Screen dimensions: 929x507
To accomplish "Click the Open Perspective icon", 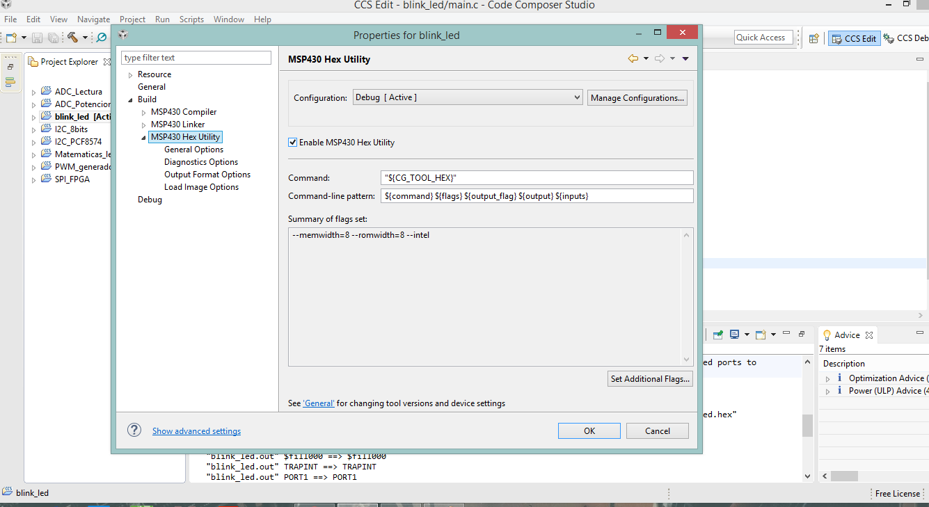I will point(813,38).
